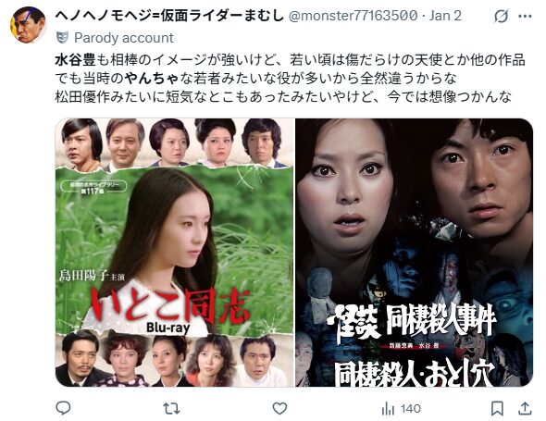Click the Parody account label
The width and height of the screenshot is (546, 421).
tap(124, 38)
